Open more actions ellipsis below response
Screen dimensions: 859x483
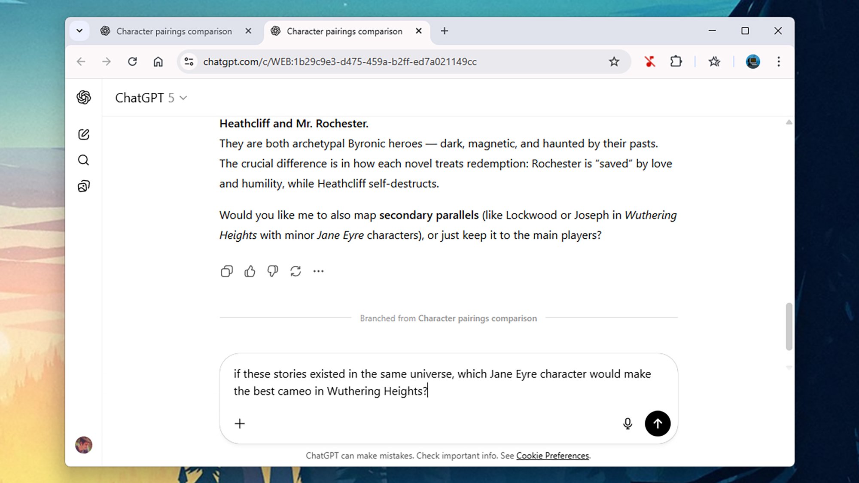[x=318, y=271]
